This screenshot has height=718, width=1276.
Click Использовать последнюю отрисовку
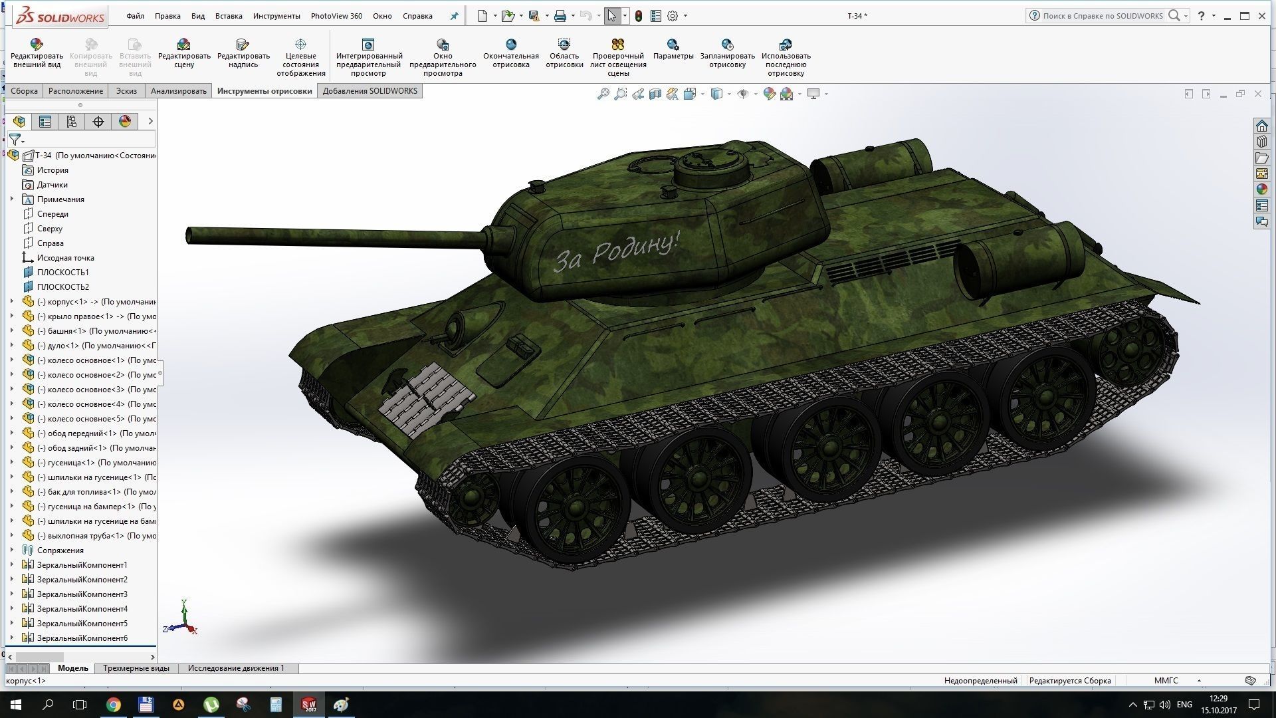point(786,57)
